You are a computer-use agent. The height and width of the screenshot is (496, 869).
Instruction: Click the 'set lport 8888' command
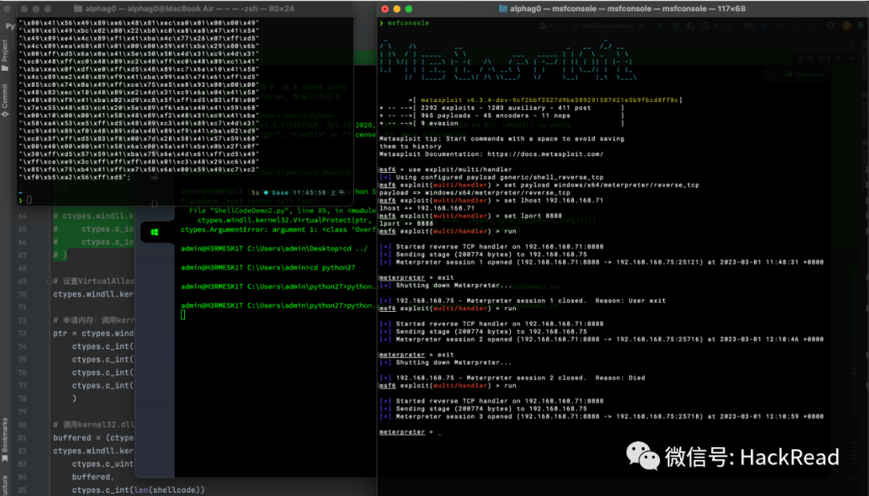point(533,216)
